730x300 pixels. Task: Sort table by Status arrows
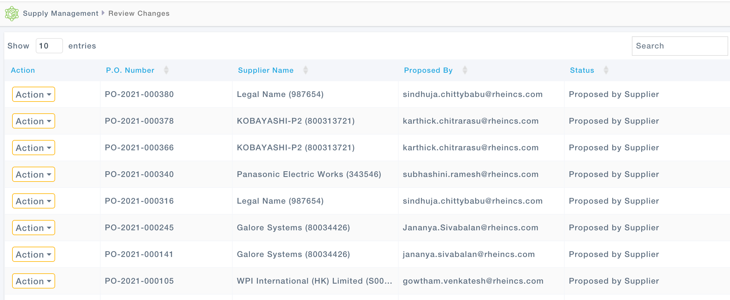click(606, 70)
